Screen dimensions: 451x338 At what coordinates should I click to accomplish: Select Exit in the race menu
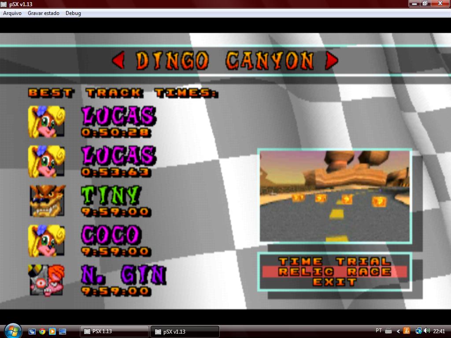point(334,282)
